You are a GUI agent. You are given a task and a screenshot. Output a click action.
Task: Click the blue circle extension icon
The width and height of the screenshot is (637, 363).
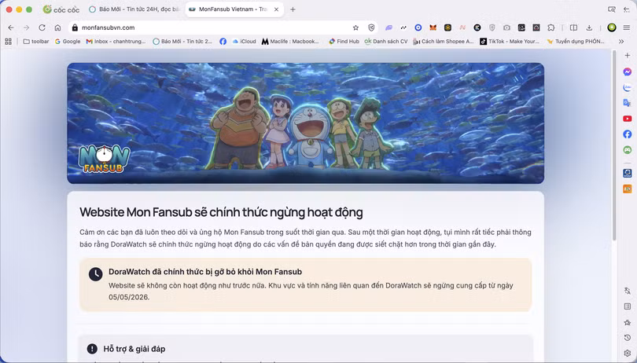[418, 27]
